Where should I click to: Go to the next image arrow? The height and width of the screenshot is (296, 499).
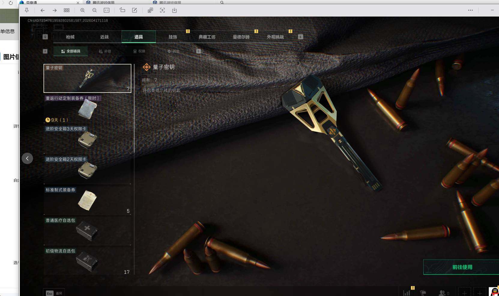tap(55, 10)
